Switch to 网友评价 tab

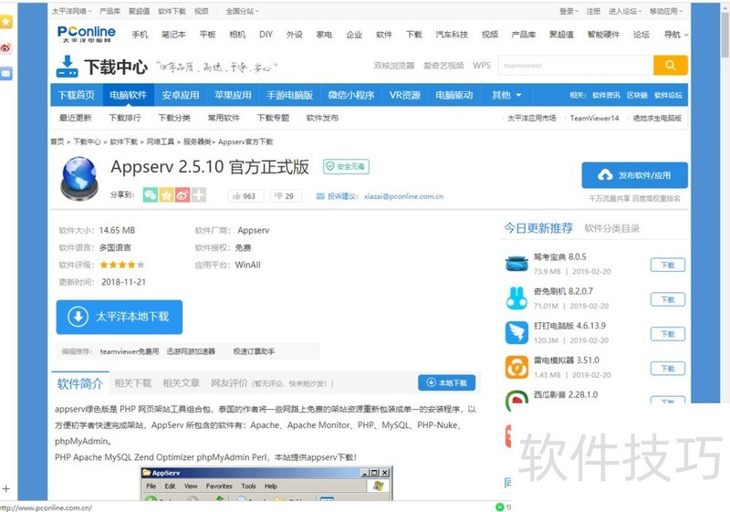click(x=229, y=383)
